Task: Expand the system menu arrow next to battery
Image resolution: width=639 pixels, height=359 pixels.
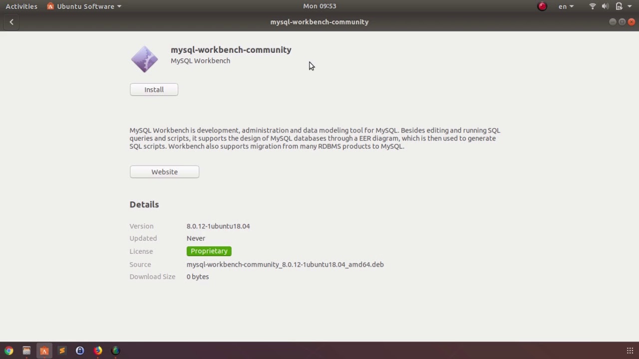Action: pos(630,6)
